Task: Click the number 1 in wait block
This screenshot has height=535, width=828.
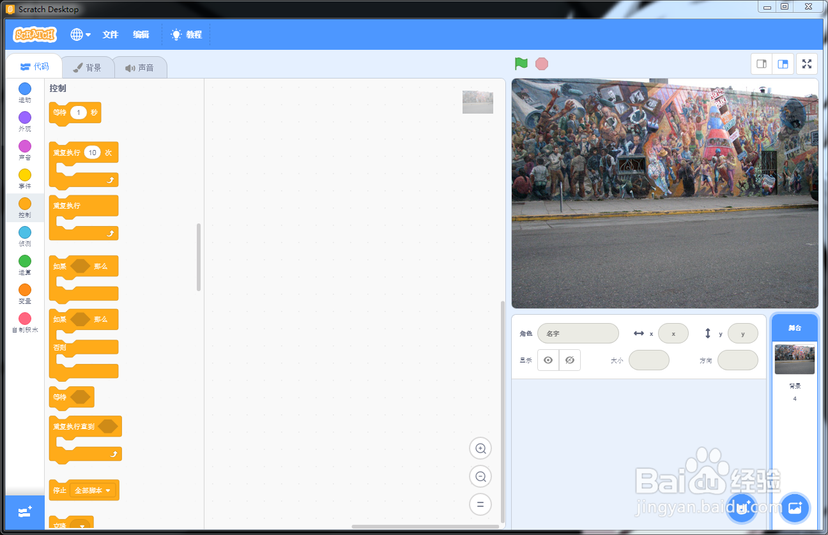Action: (79, 112)
